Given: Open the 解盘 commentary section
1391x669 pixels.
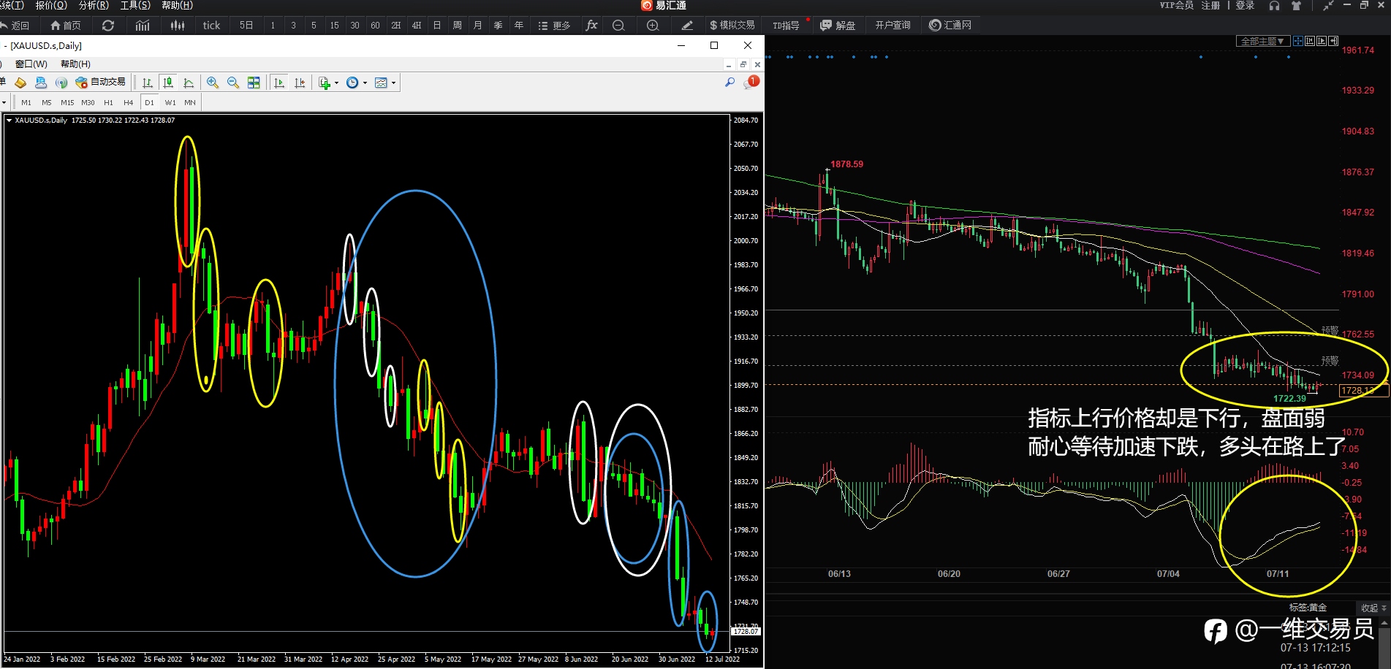Looking at the screenshot, I should coord(838,26).
